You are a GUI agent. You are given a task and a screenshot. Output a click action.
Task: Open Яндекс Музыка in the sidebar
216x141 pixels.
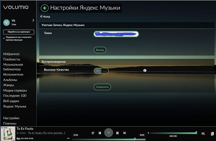click(x=15, y=107)
